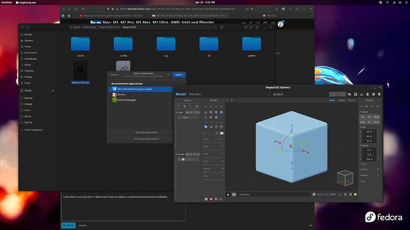
Task: Toggle Free camera mode
Action: (326, 194)
